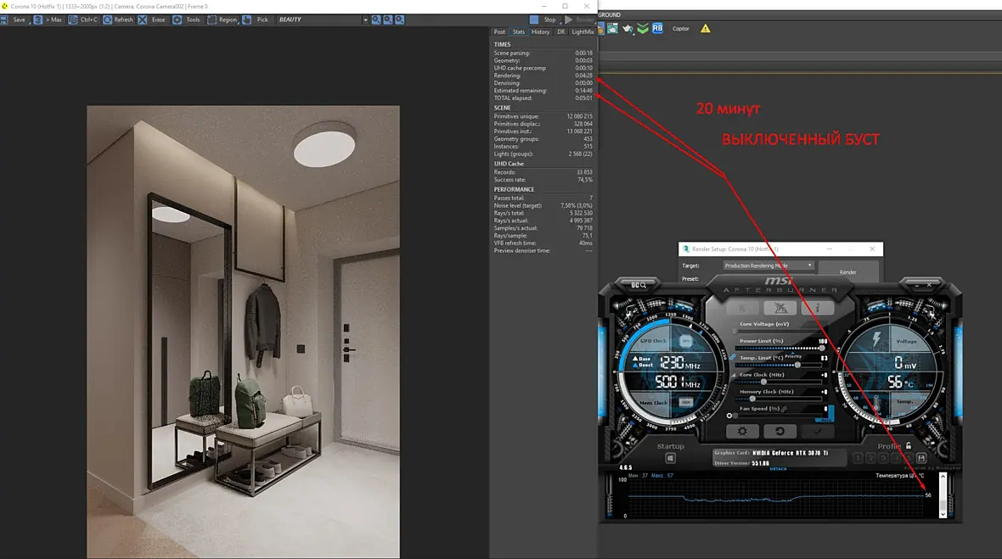
Task: Adjust the Temp. Limit slider
Action: pos(779,365)
